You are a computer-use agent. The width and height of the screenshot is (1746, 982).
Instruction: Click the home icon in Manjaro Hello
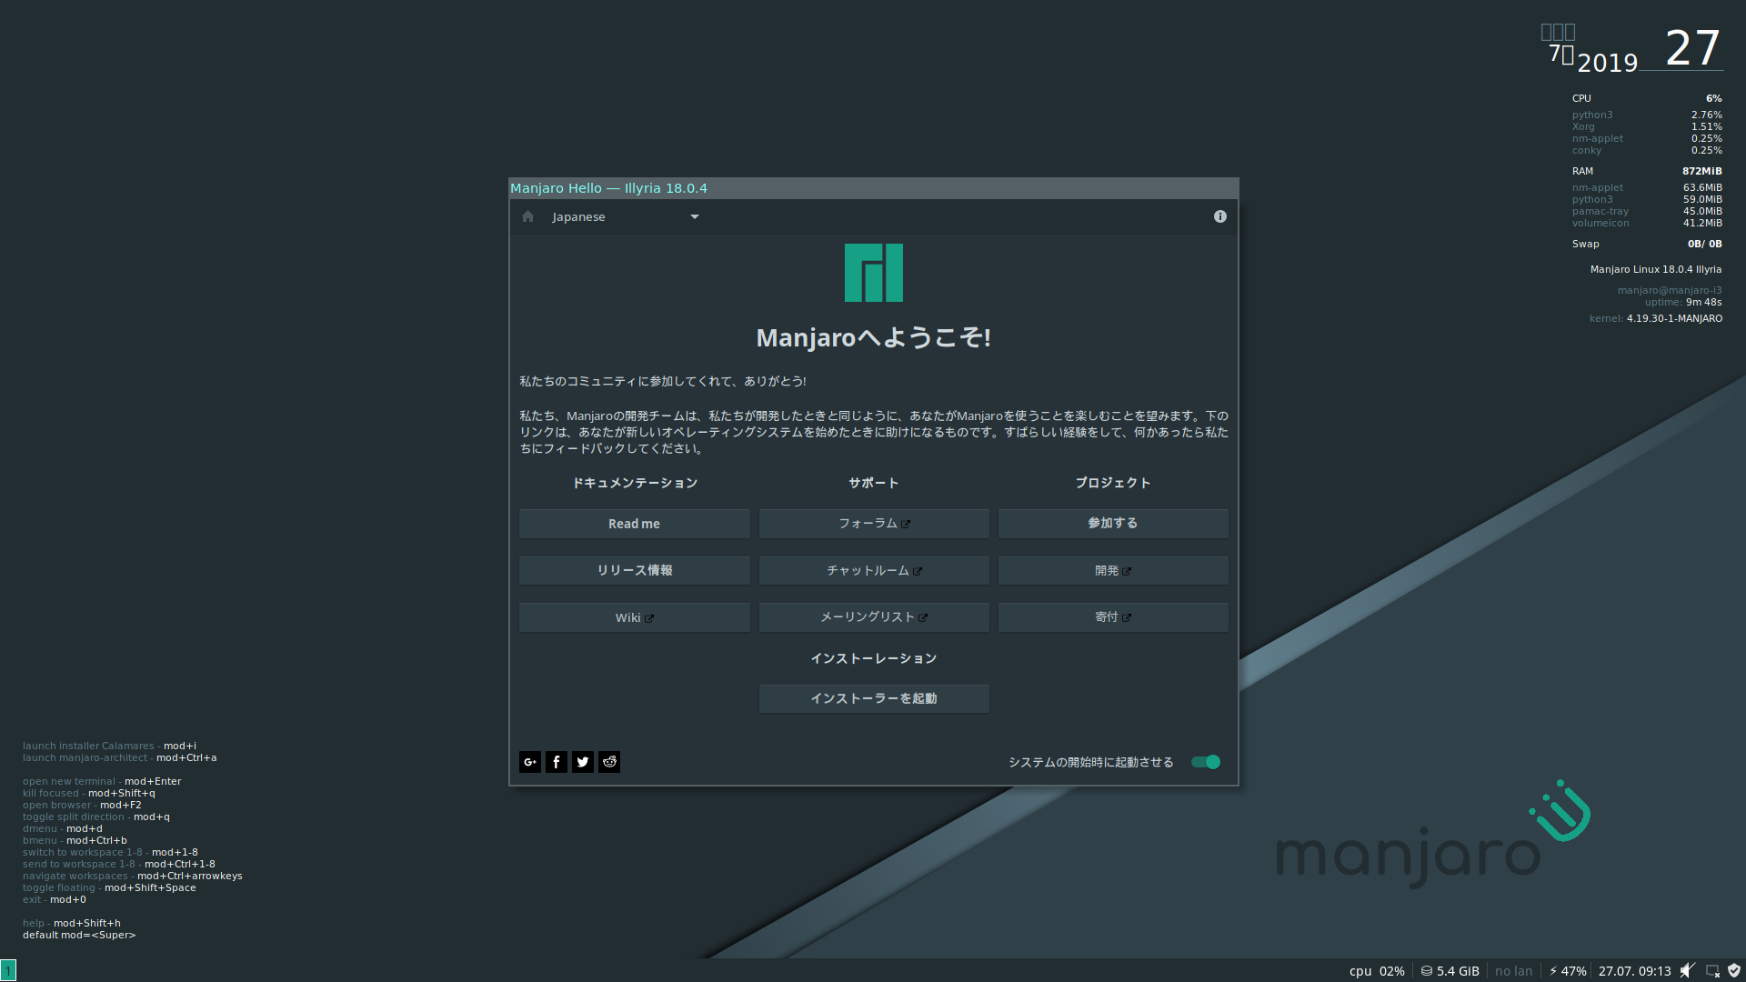point(527,216)
